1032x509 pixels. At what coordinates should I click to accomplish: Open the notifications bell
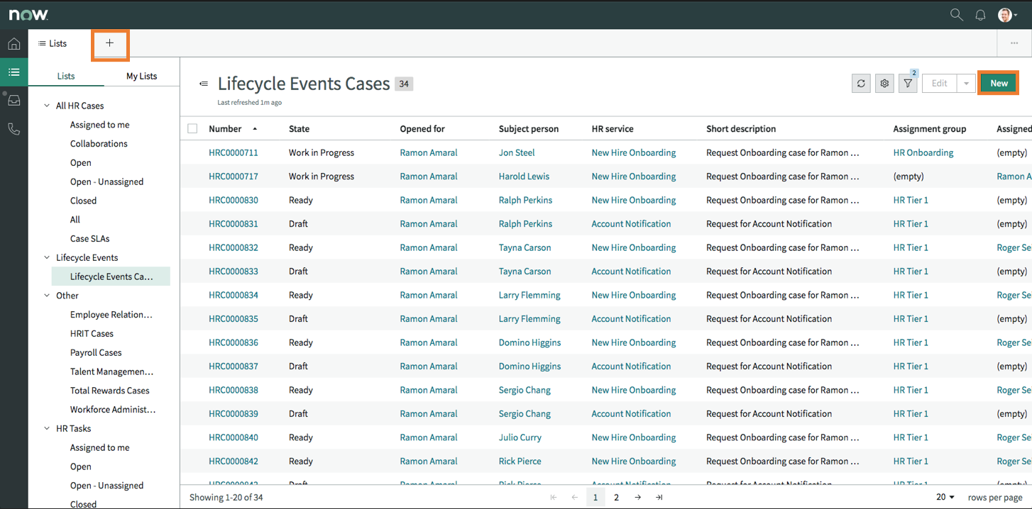pos(980,15)
